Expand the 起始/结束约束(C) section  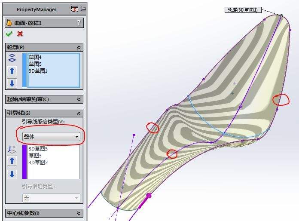(x=79, y=99)
